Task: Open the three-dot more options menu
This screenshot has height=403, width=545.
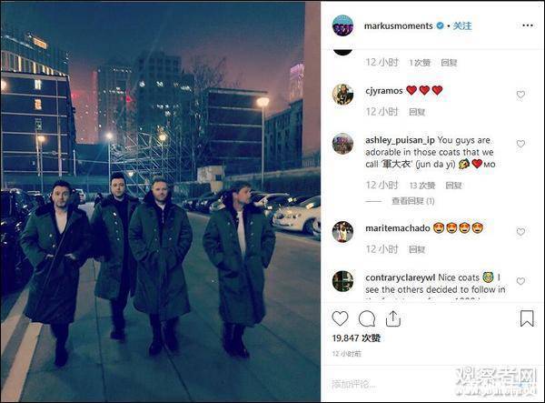Action: click(527, 25)
